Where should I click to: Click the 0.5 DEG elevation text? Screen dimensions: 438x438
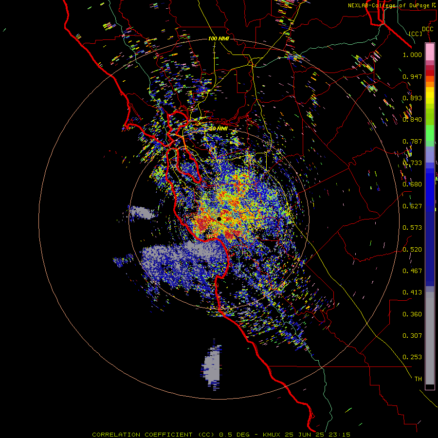pyautogui.click(x=234, y=435)
